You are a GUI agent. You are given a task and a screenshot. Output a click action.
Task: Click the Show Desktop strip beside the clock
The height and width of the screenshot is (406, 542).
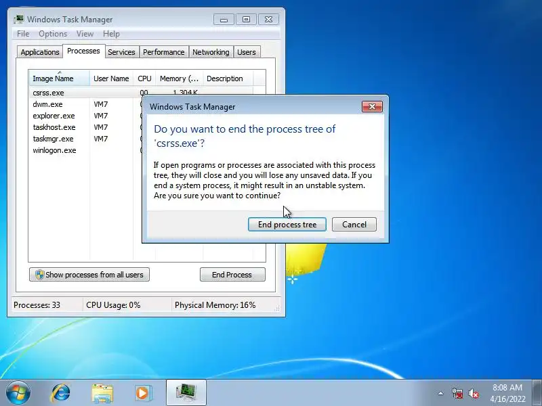click(x=537, y=392)
